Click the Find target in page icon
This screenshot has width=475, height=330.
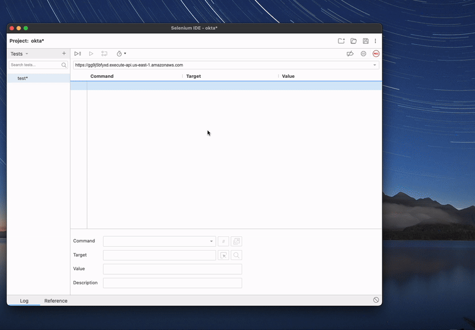pyautogui.click(x=236, y=255)
